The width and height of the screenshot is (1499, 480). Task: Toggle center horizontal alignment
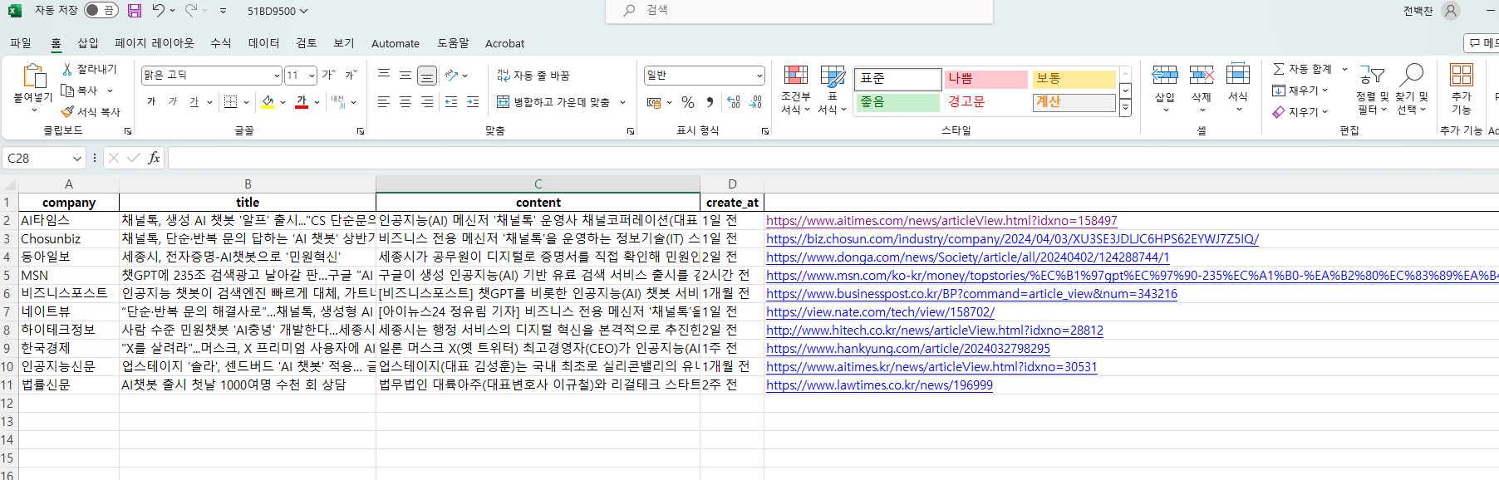[x=405, y=102]
